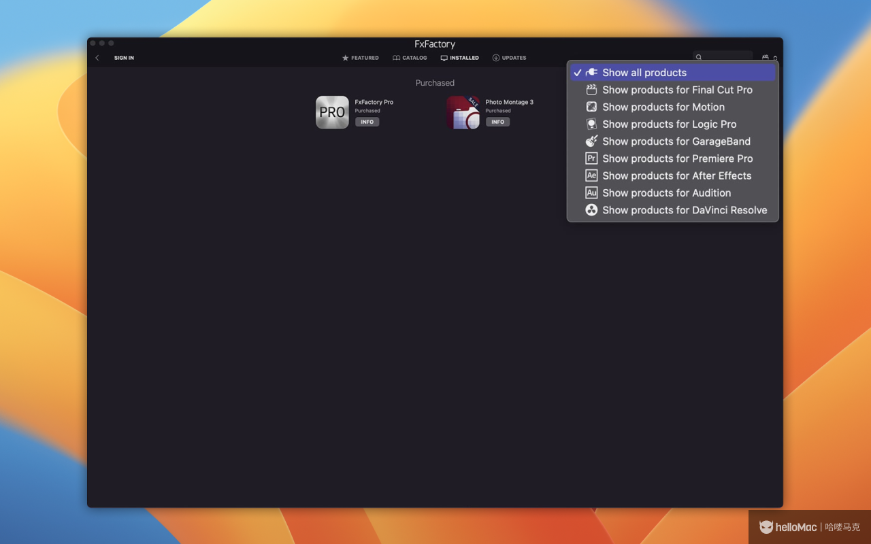Select Show products for Logic Pro
The width and height of the screenshot is (871, 544).
coord(673,124)
